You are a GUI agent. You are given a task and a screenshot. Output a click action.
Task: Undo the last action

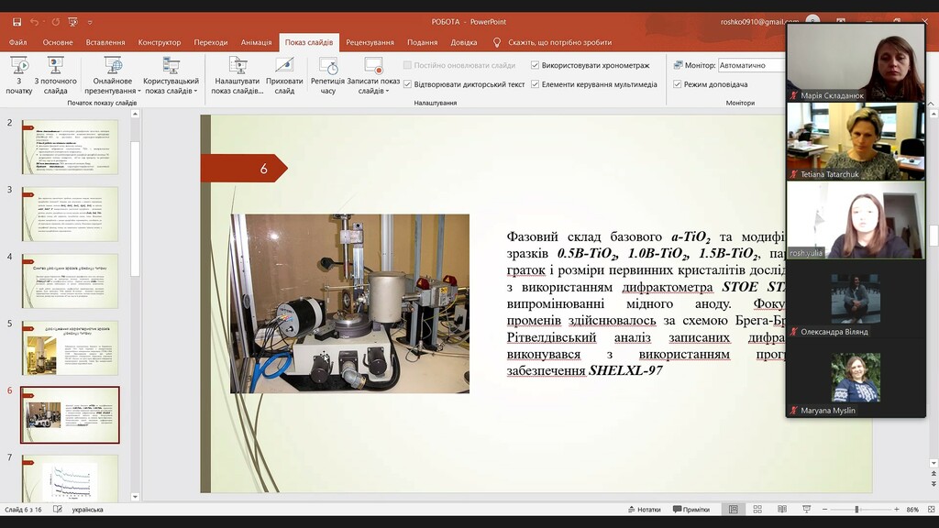click(x=34, y=22)
